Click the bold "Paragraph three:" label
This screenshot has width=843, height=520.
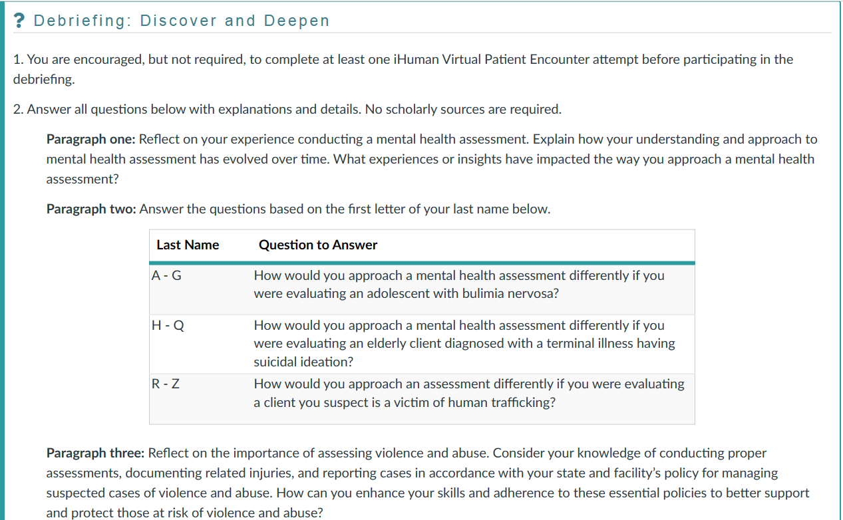pos(95,454)
